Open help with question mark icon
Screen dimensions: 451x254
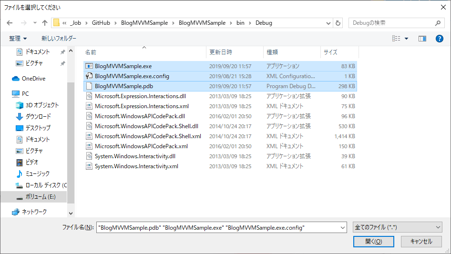coord(440,39)
